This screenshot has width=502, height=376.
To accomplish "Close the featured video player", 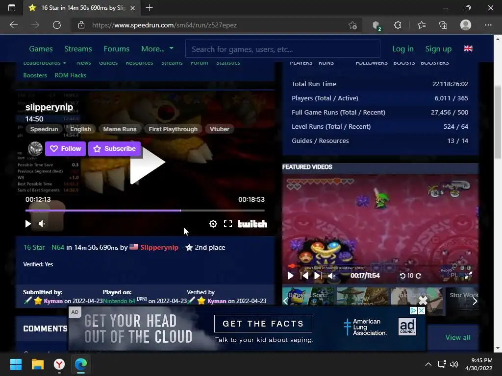I will (x=423, y=301).
